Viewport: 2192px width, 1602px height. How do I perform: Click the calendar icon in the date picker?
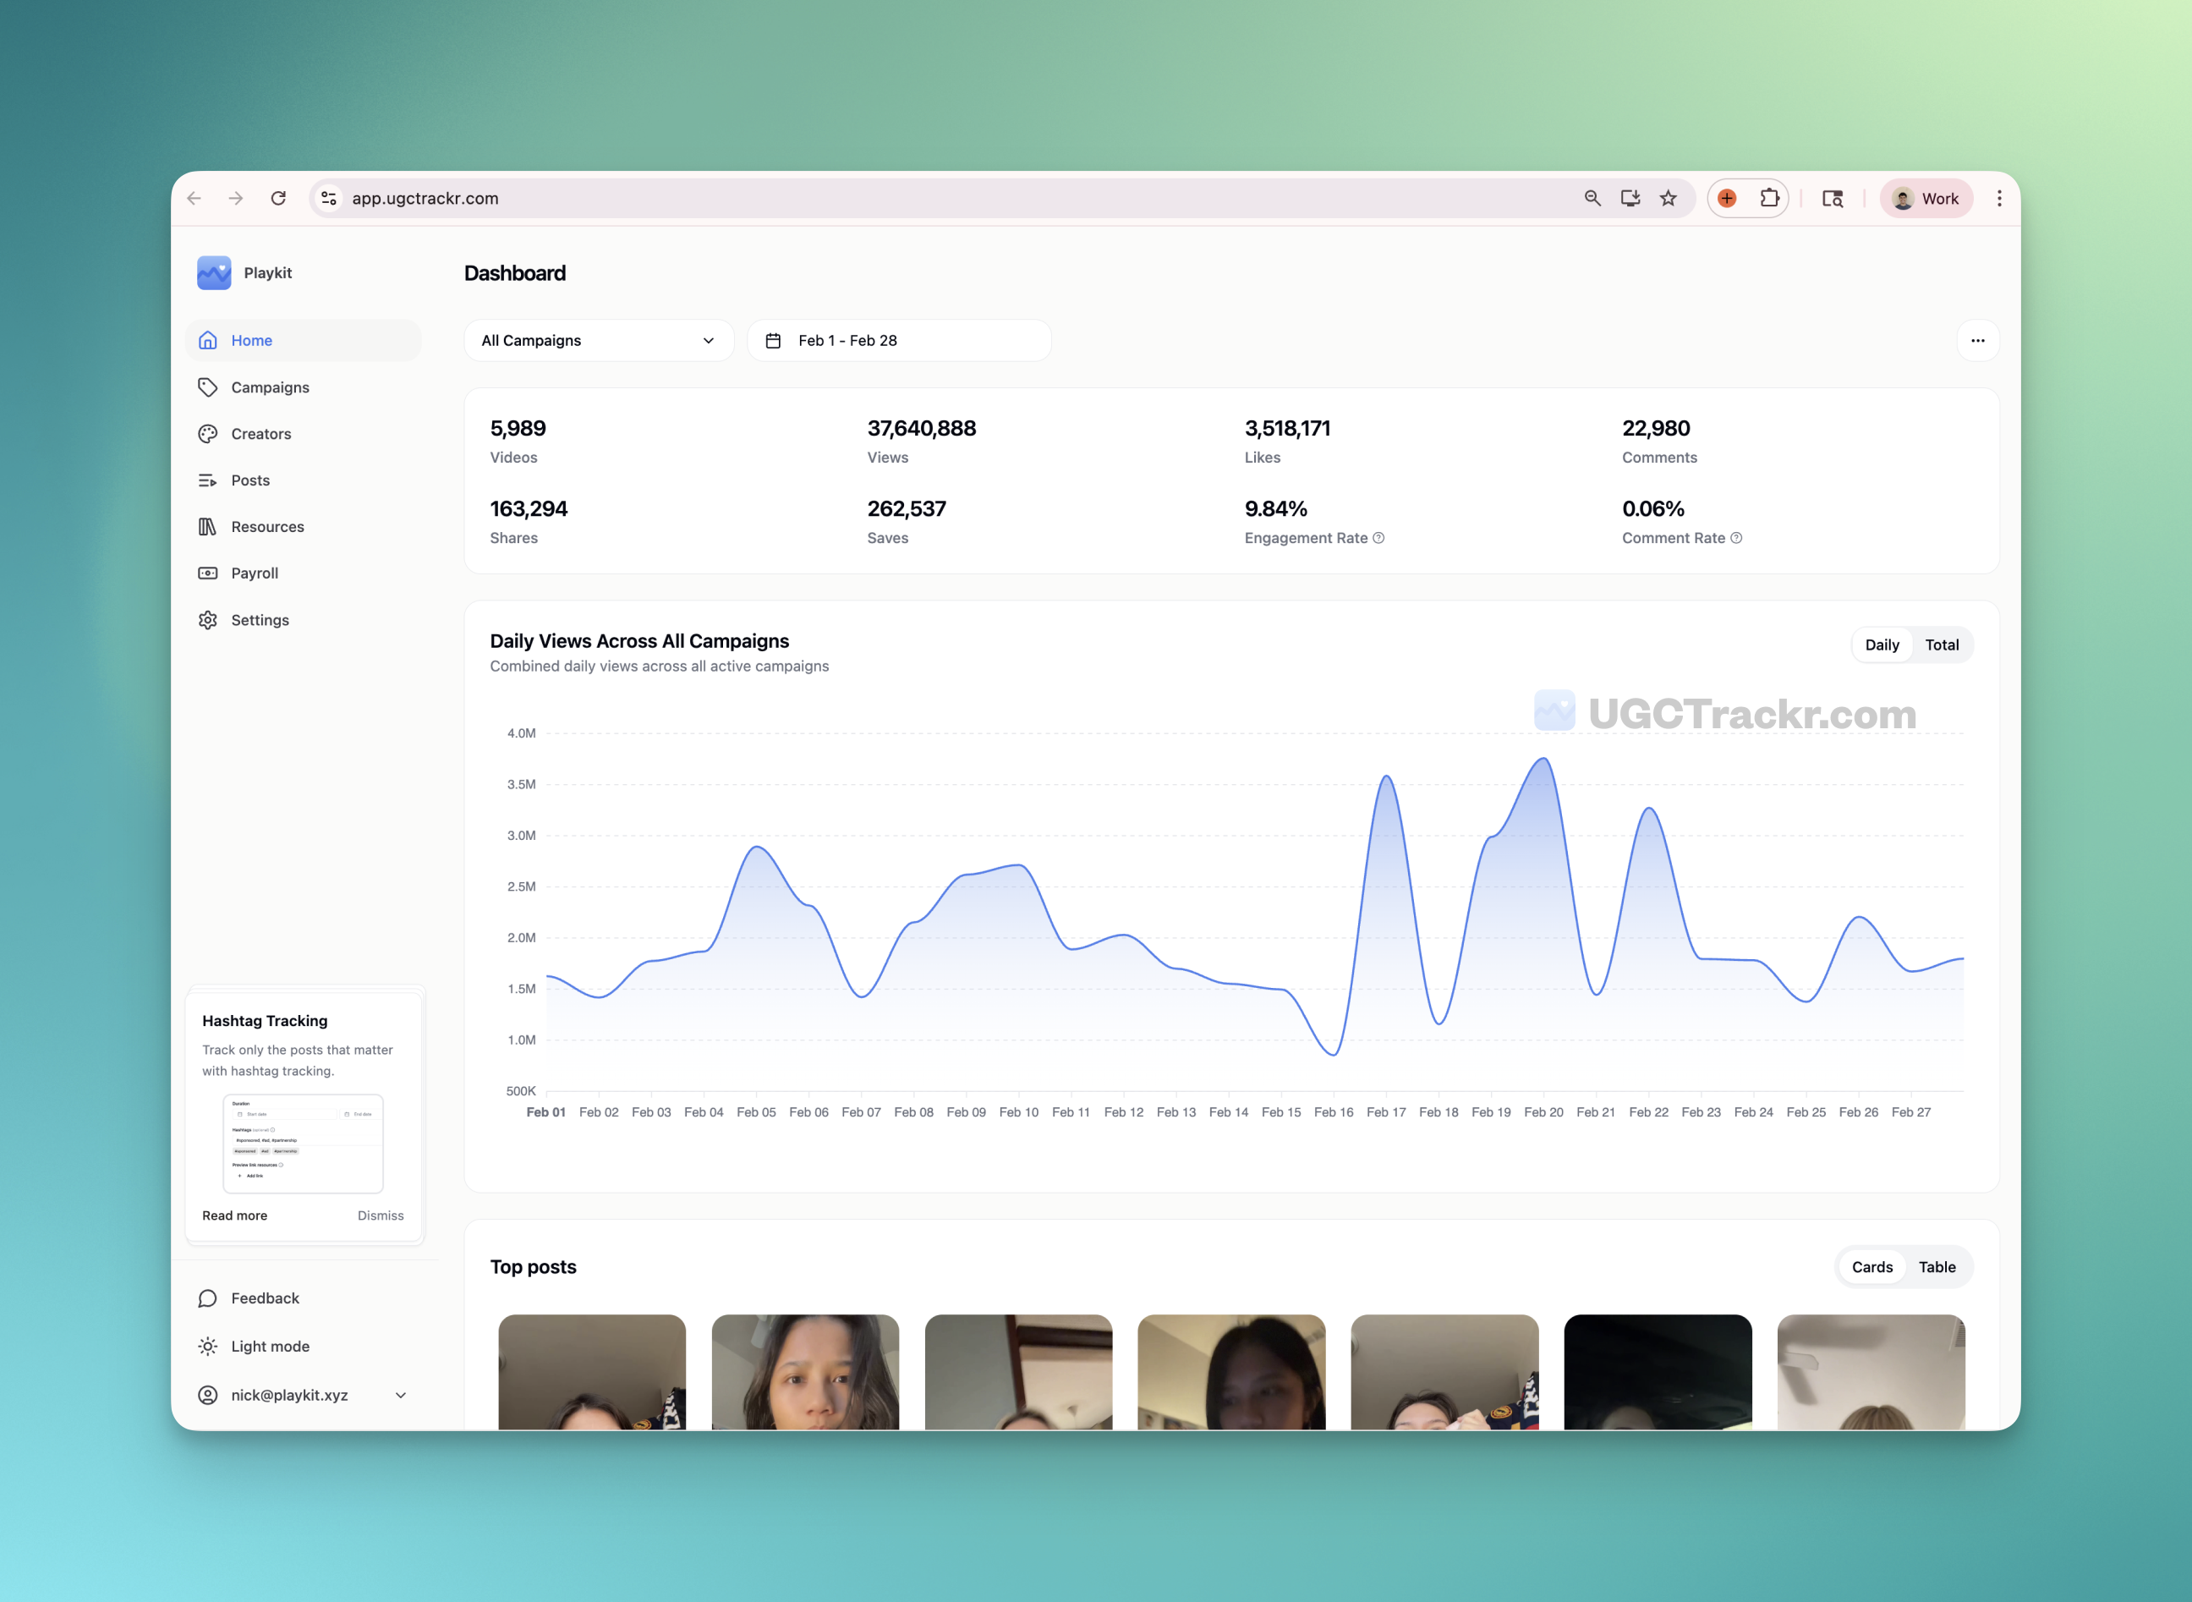click(x=774, y=339)
